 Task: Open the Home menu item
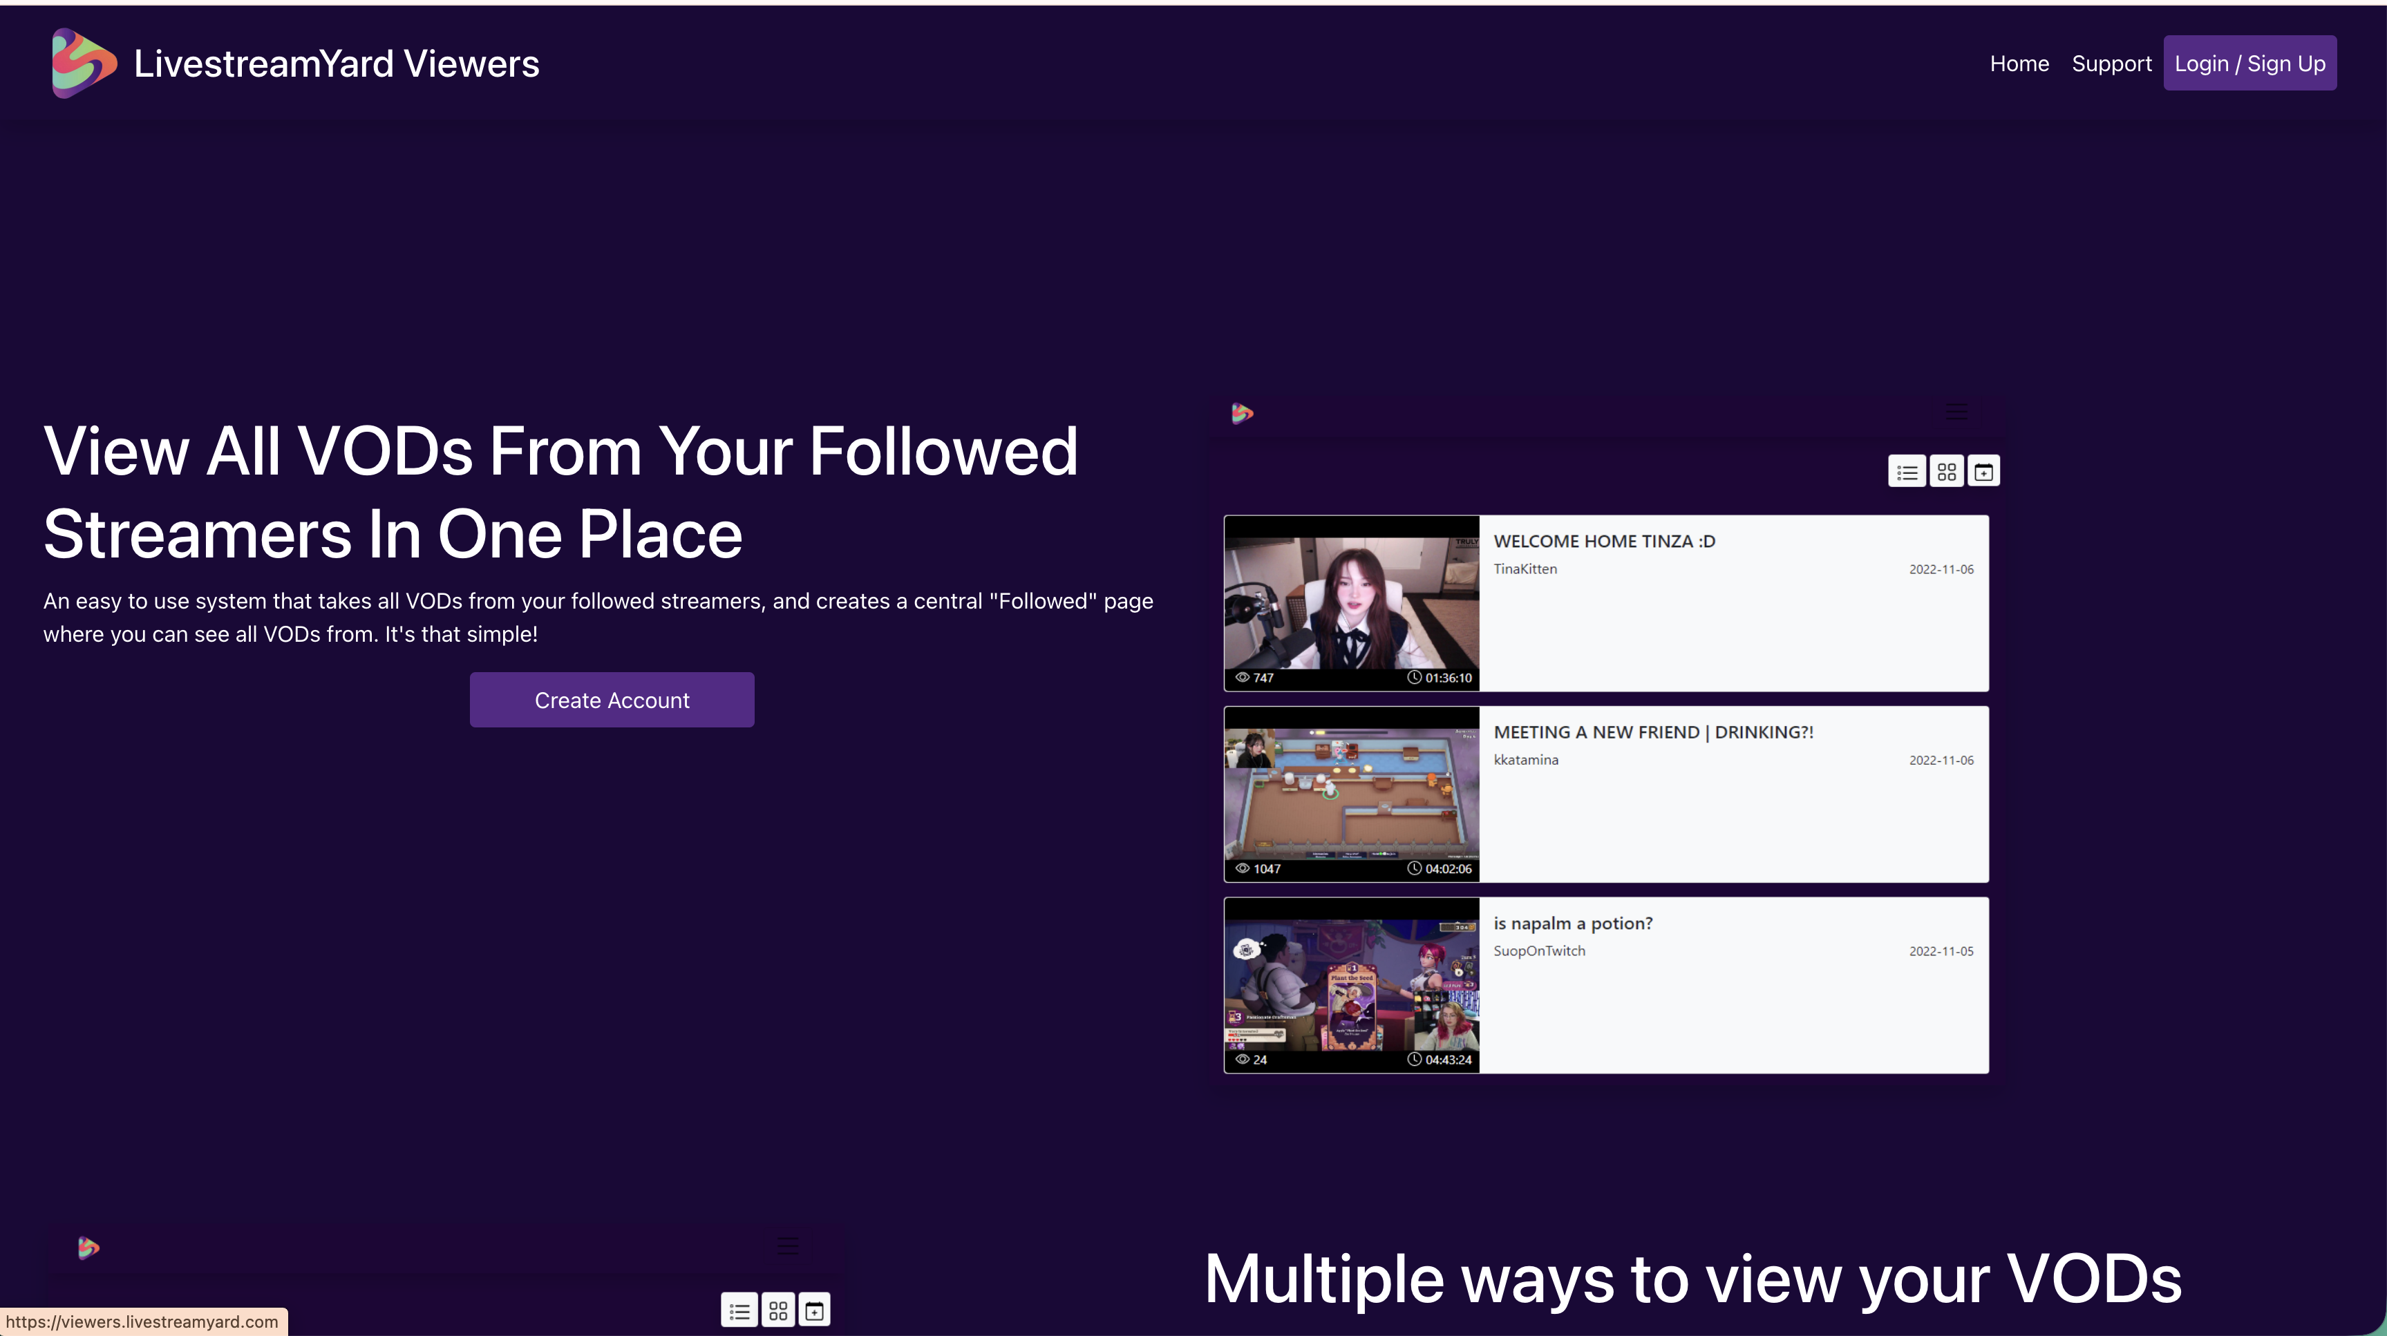pos(2020,62)
